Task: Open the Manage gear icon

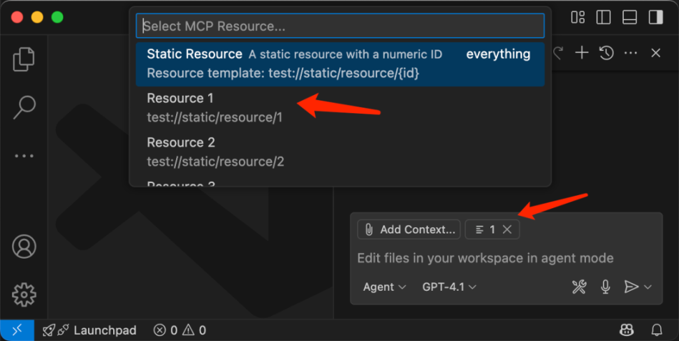Action: [24, 294]
